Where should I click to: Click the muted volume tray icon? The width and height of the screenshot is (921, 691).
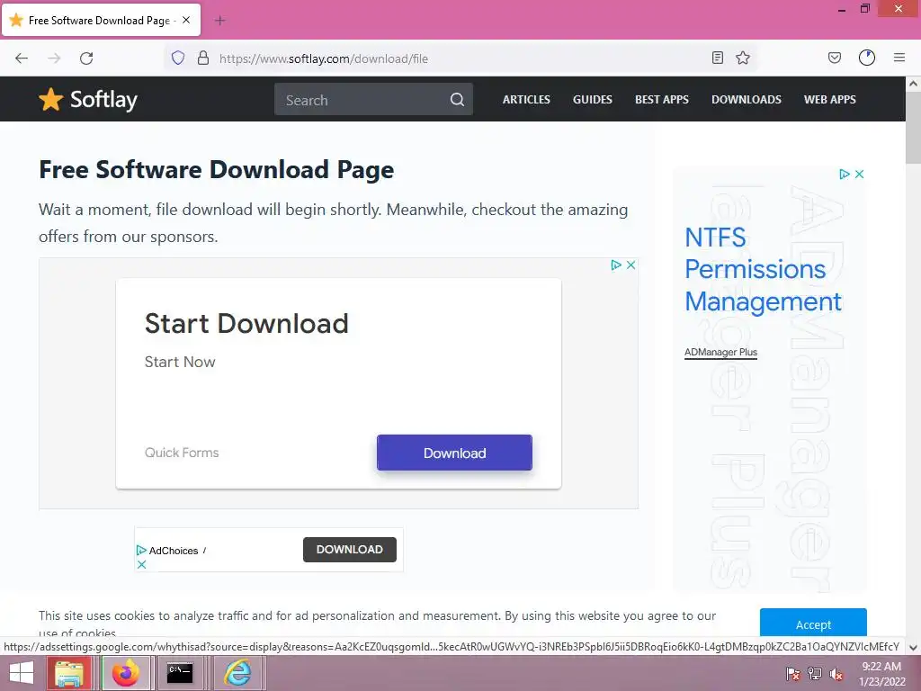click(836, 673)
